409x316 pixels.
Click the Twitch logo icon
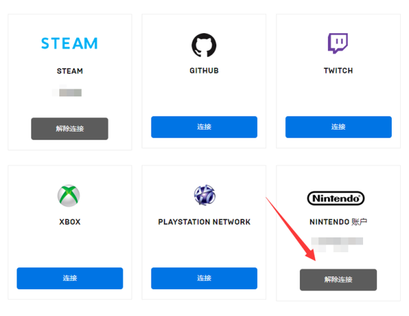[x=338, y=43]
